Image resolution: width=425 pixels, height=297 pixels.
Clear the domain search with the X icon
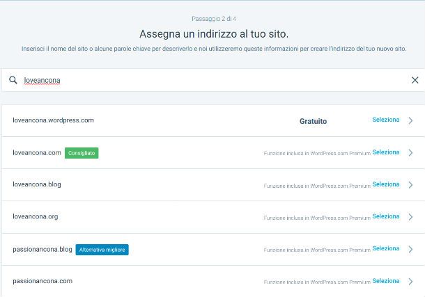415,80
